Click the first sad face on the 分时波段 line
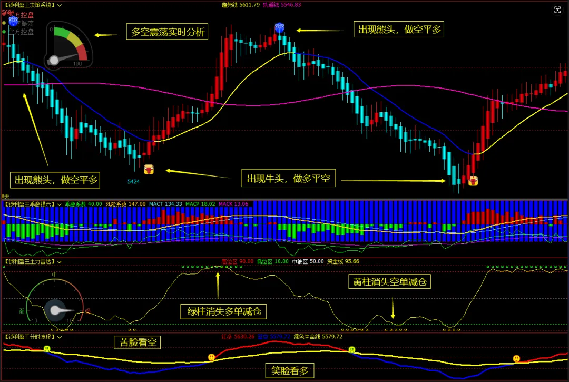Image resolution: width=569 pixels, height=382 pixels. pos(47,349)
